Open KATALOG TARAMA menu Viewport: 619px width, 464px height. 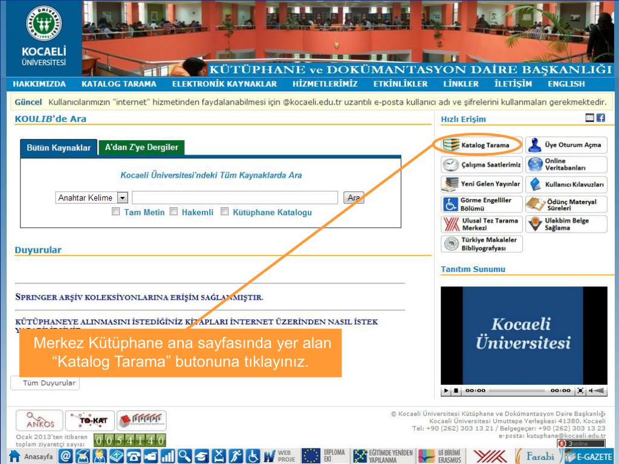pyautogui.click(x=119, y=83)
